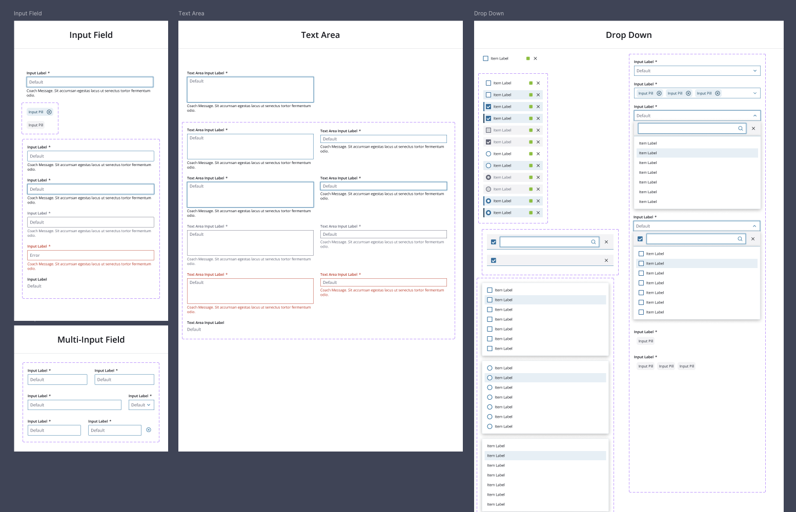This screenshot has height=512, width=796.
Task: Remove the first pill in Drop Down multi-select
Action: 659,93
